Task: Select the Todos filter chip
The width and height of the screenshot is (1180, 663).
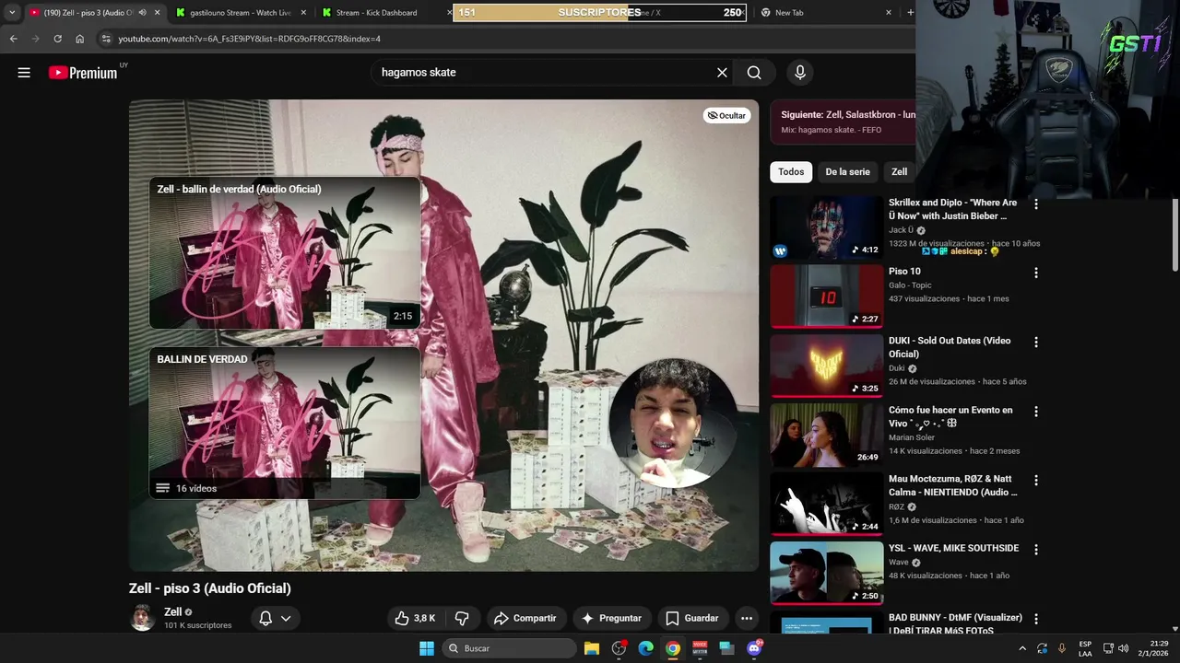Action: (791, 172)
